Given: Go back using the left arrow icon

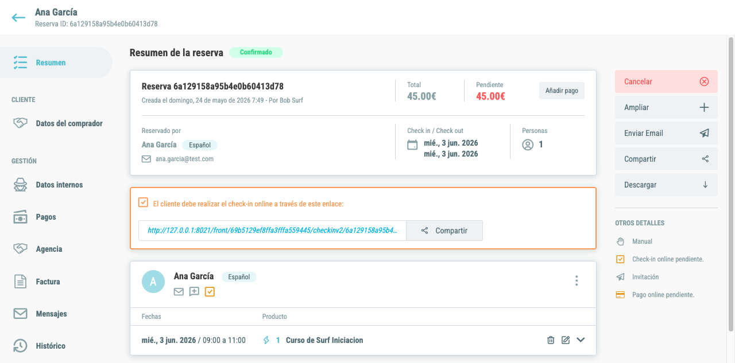Looking at the screenshot, I should pos(18,17).
